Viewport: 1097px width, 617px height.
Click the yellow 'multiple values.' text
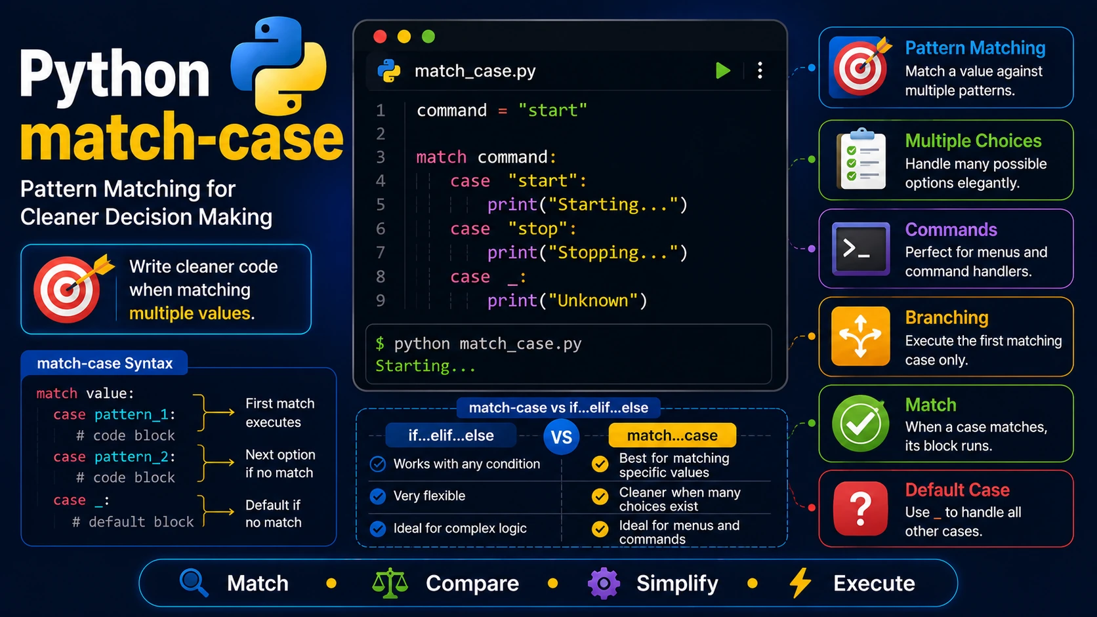pos(192,313)
